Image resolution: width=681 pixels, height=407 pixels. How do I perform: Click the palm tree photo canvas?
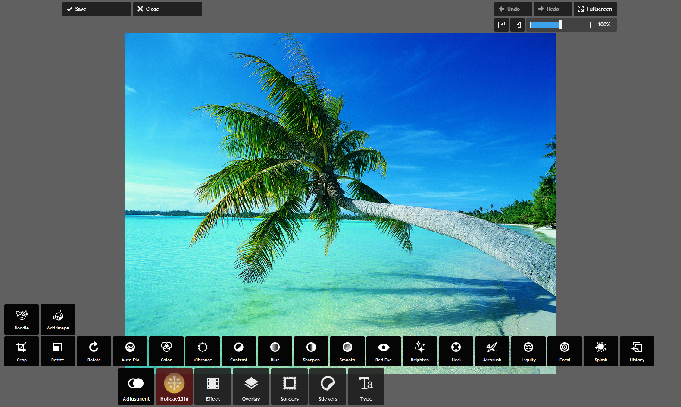[x=340, y=172]
